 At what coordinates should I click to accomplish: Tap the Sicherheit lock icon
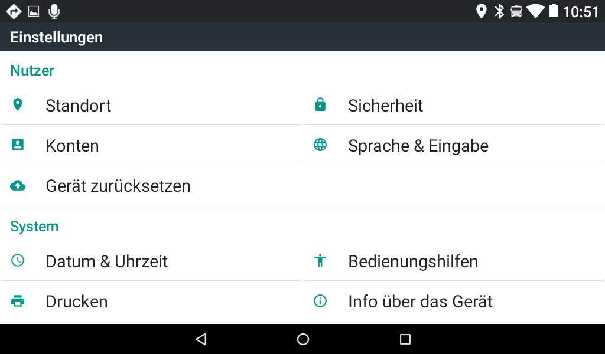pyautogui.click(x=320, y=105)
